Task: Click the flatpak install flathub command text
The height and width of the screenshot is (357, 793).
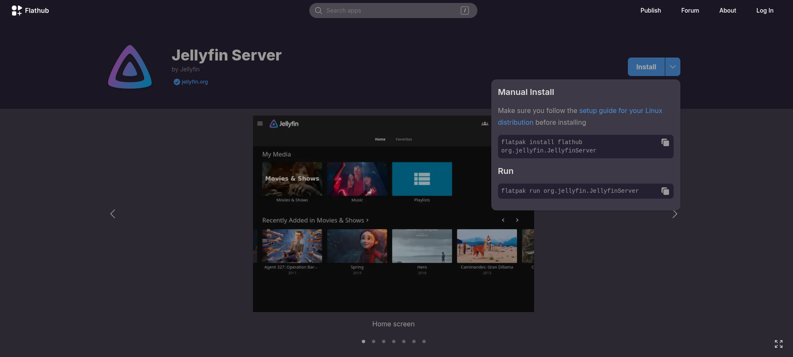Action: [548, 146]
